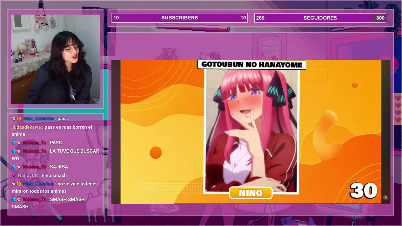Click the "SUBSCRIBERS" label
The height and width of the screenshot is (226, 402).
point(180,18)
